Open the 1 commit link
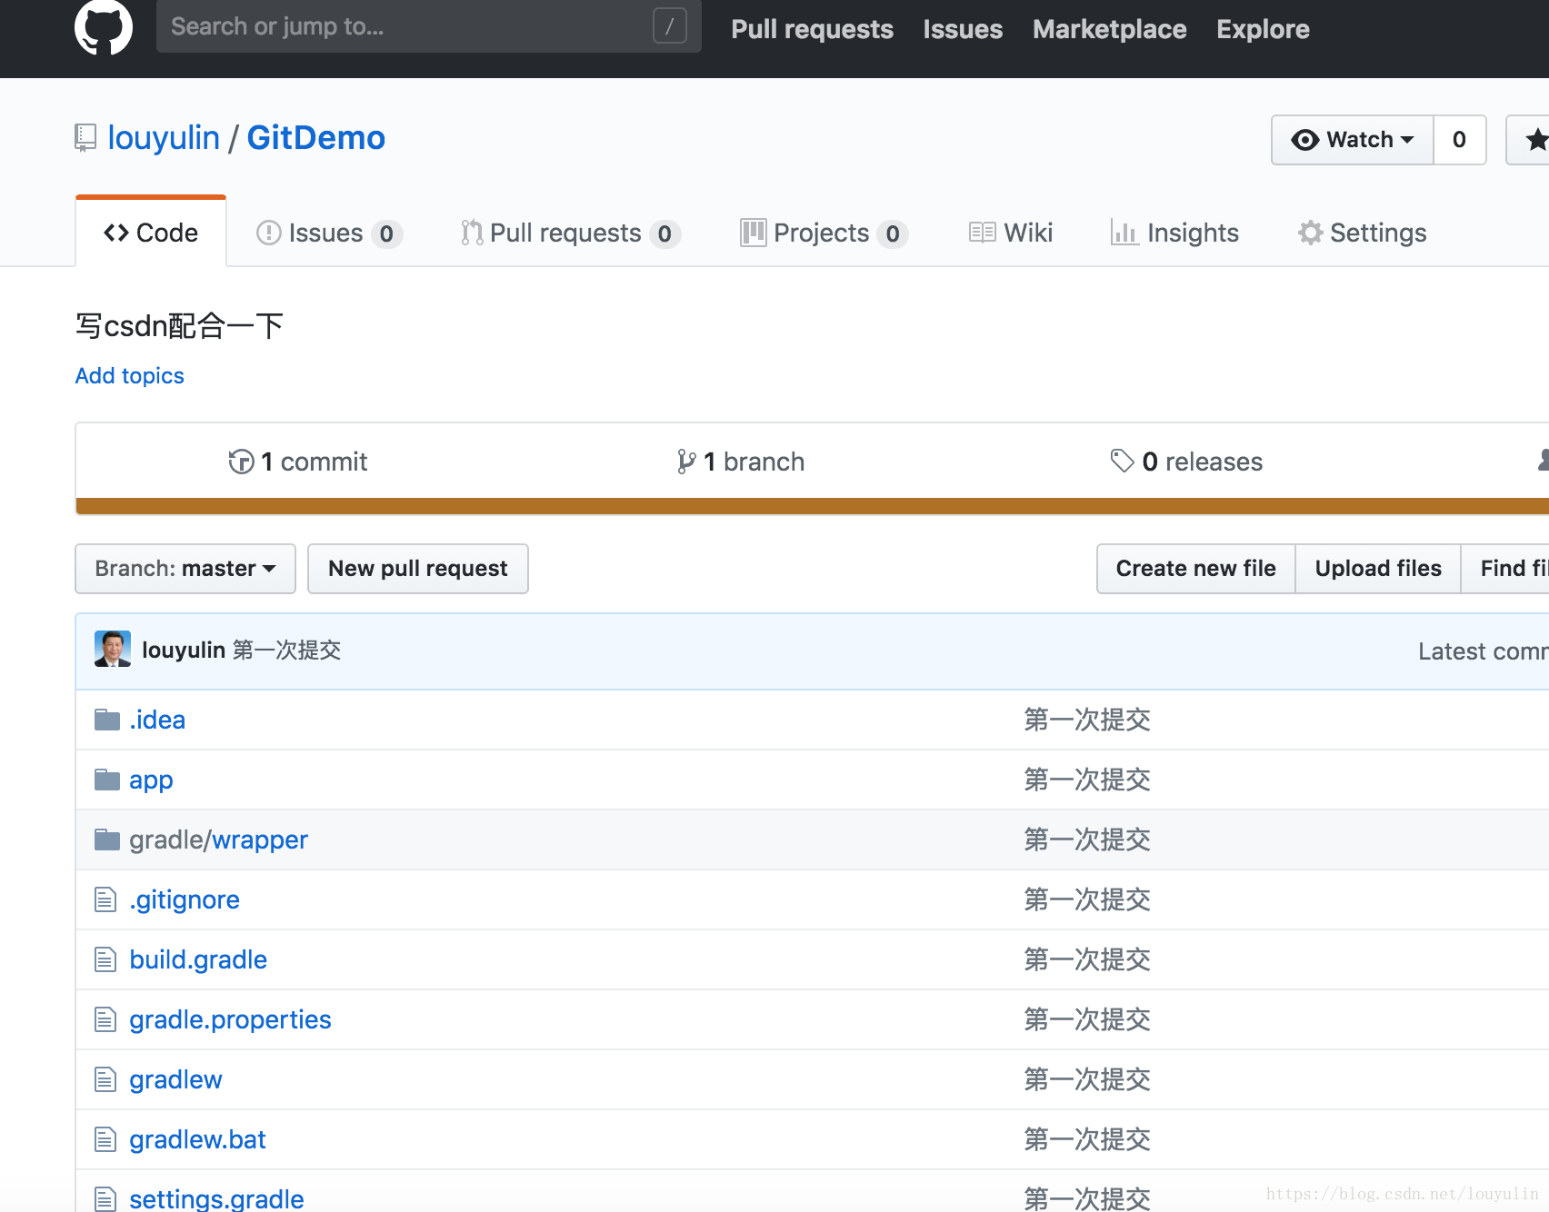 [x=298, y=462]
